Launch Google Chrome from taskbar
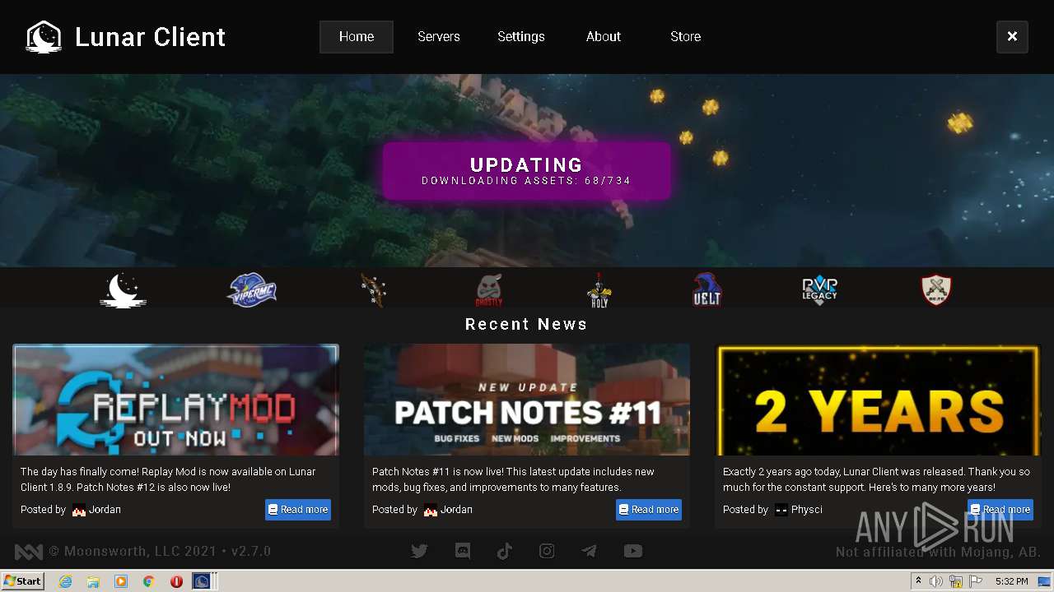Image resolution: width=1054 pixels, height=592 pixels. coord(148,581)
